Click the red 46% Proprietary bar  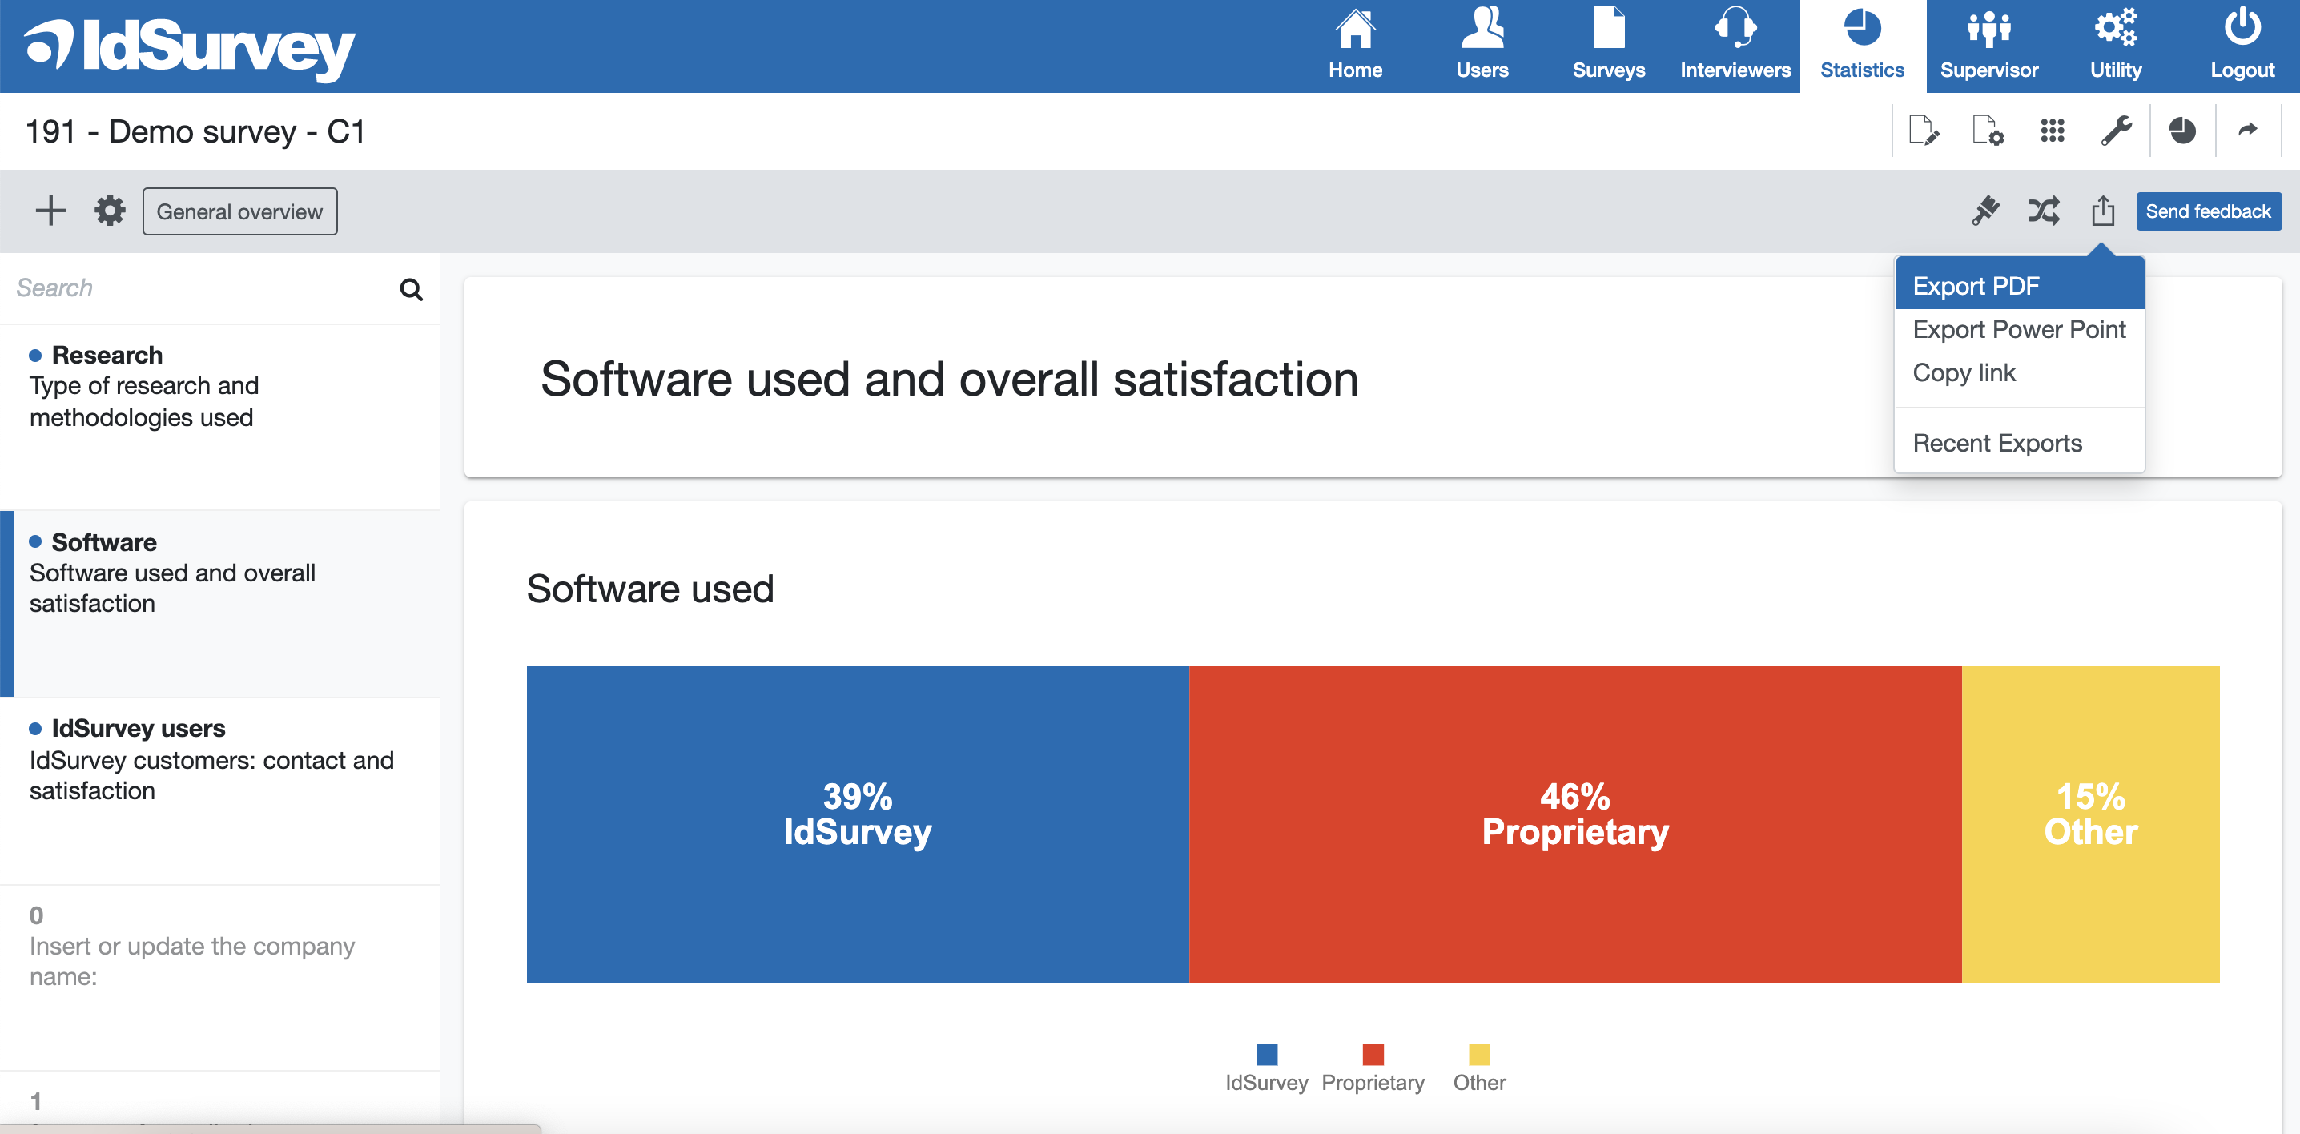click(x=1575, y=824)
